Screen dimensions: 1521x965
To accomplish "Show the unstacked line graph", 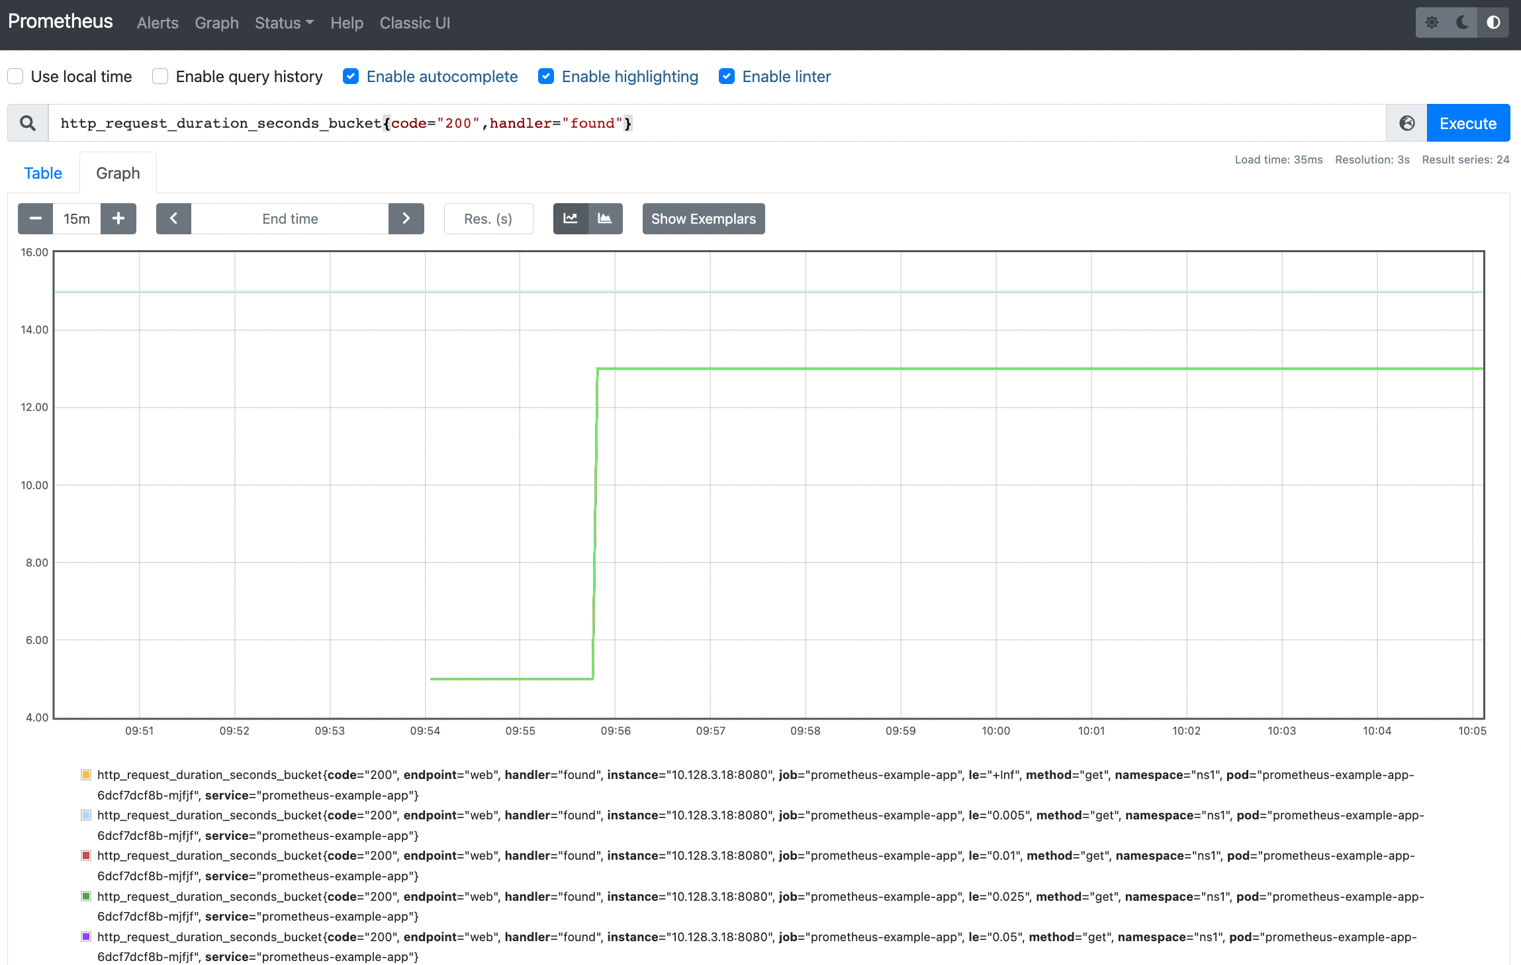I will tap(571, 219).
